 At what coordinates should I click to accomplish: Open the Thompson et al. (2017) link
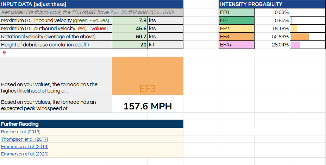(25, 139)
